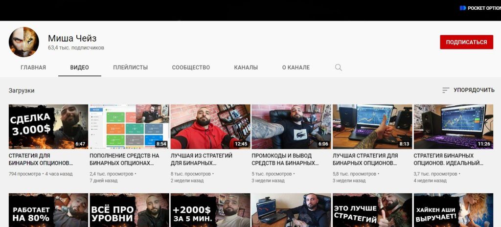Click the Пополнение средств video title
This screenshot has width=501, height=227.
[x=124, y=159]
